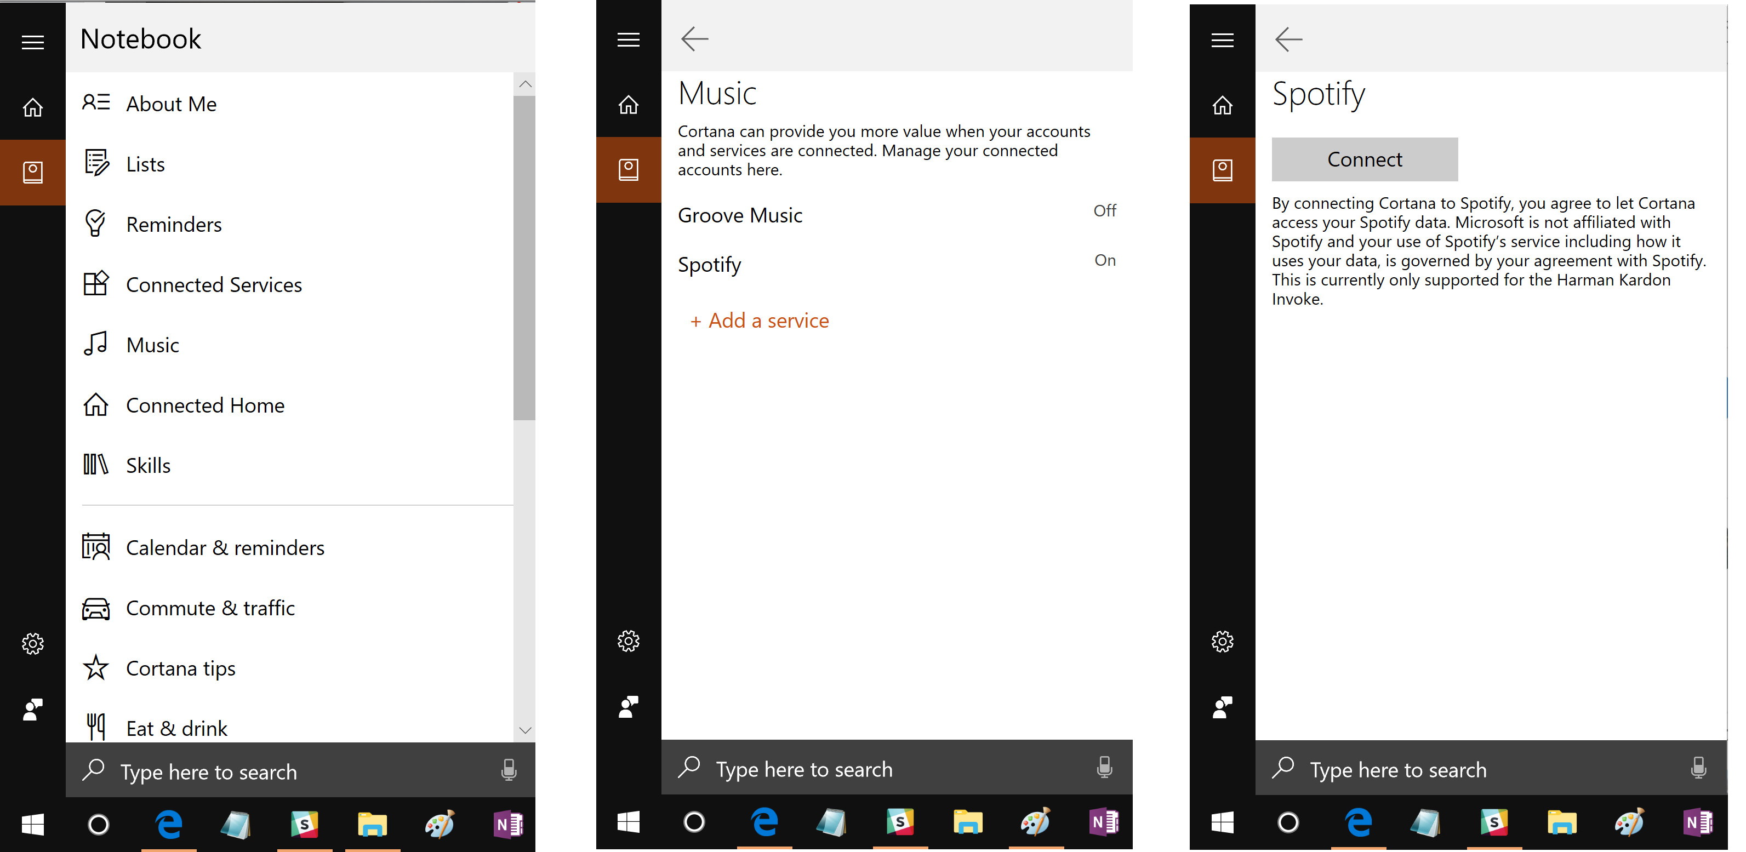Open Paint in Music panel taskbar

click(x=1036, y=822)
